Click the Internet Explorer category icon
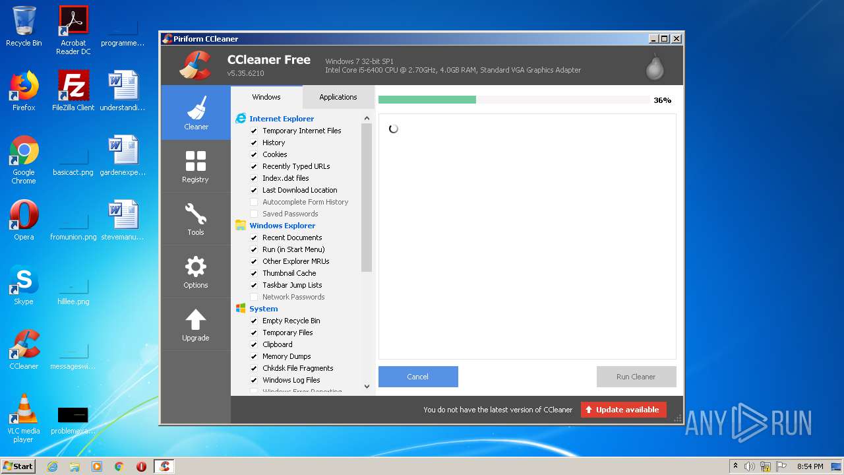The image size is (844, 475). (x=241, y=119)
